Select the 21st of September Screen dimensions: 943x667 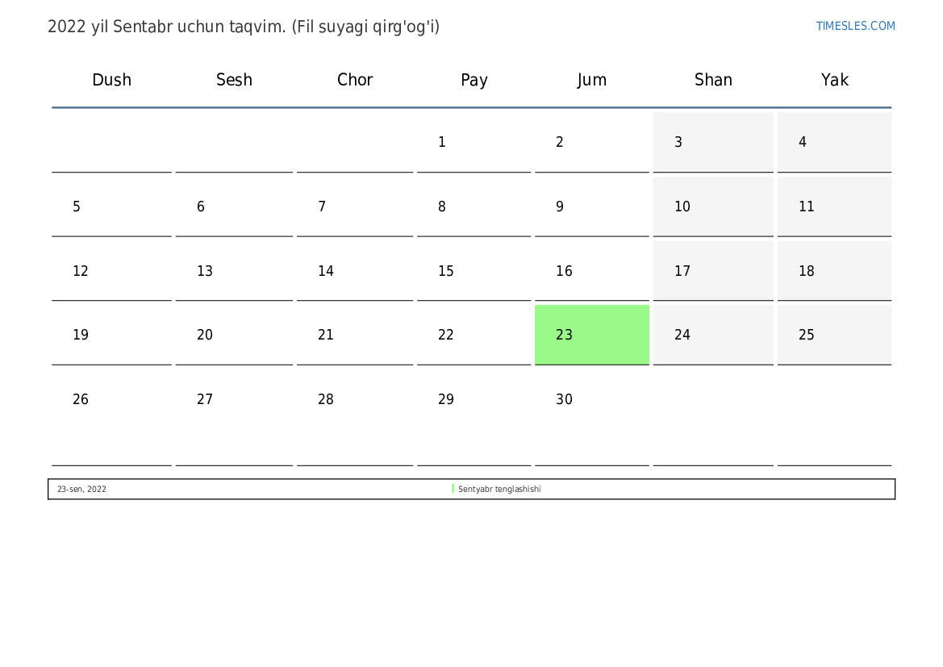click(x=355, y=335)
